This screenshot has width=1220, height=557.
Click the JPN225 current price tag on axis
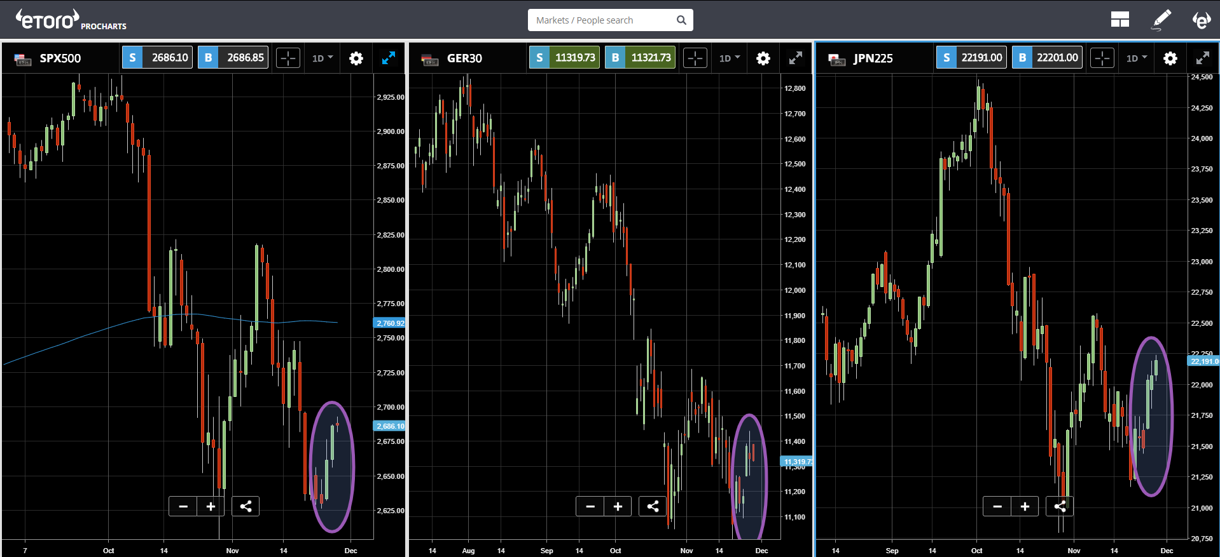1203,361
